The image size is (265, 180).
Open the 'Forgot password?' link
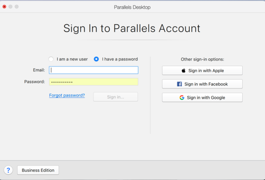coord(67,95)
